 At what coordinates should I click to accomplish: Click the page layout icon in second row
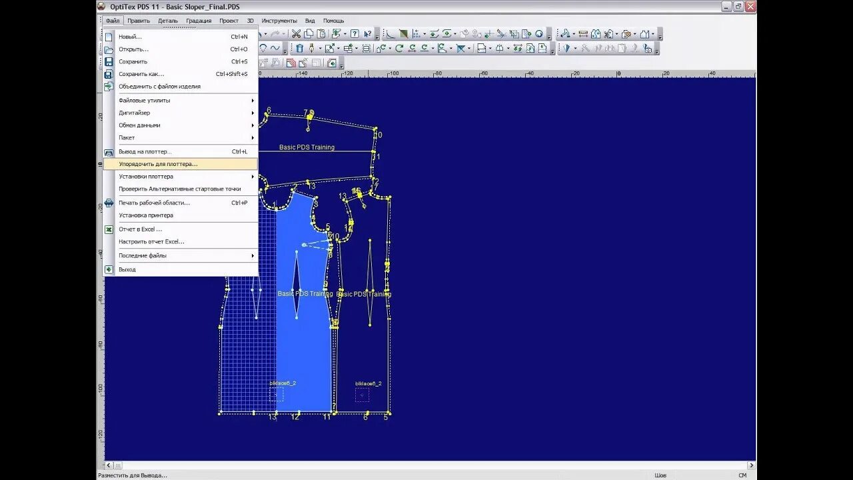[481, 48]
